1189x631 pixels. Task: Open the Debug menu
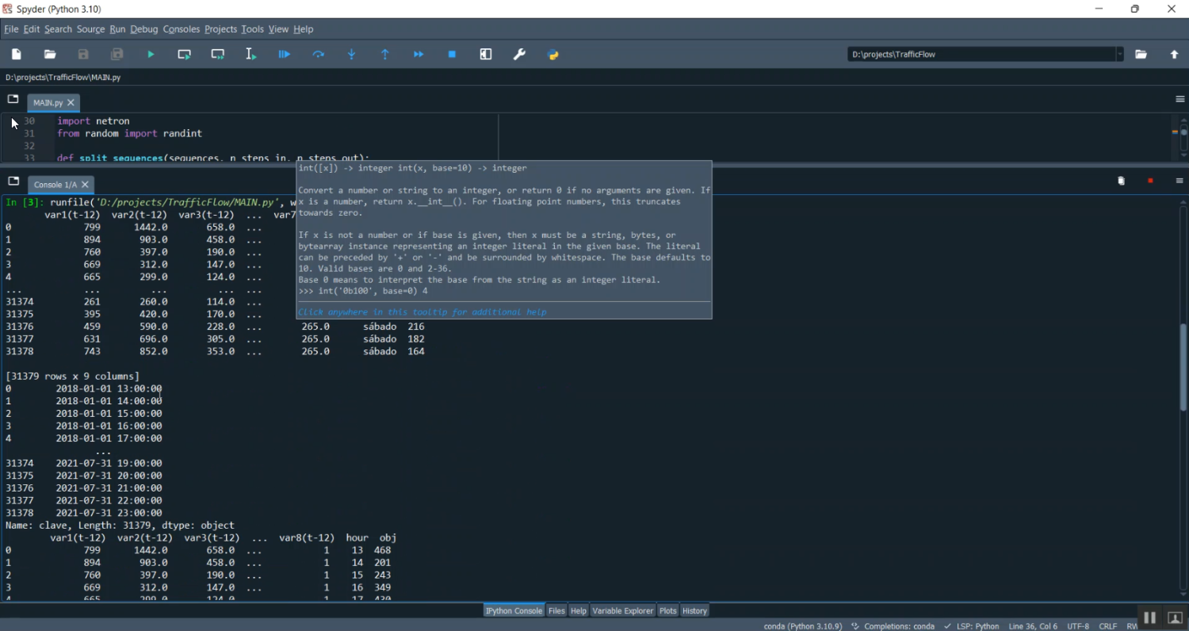[x=143, y=29]
